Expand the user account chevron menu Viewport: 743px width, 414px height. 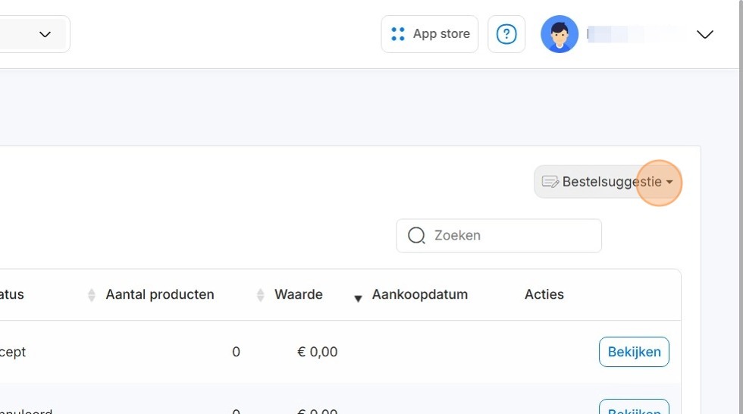(704, 34)
